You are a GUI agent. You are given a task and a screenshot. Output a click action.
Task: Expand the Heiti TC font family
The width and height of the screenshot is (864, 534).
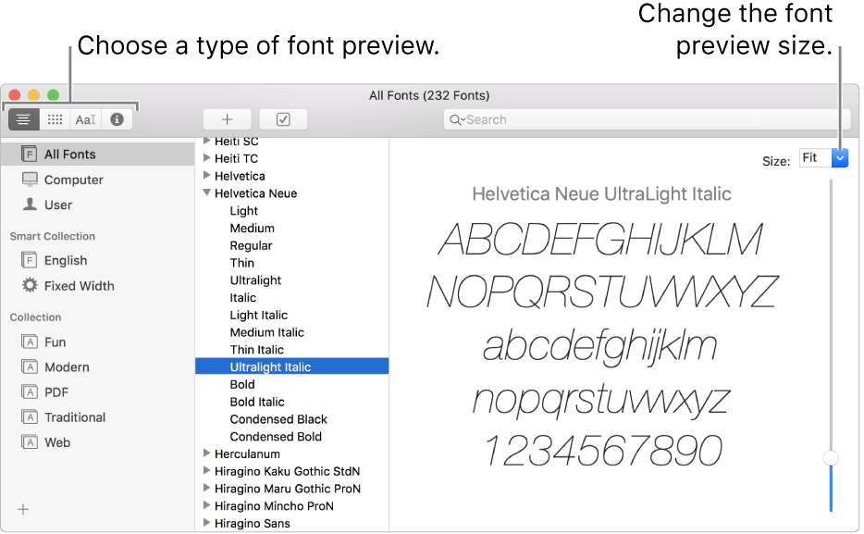pos(207,157)
